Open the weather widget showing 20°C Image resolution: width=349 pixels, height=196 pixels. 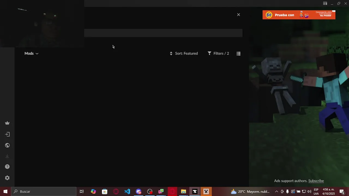pos(250,191)
